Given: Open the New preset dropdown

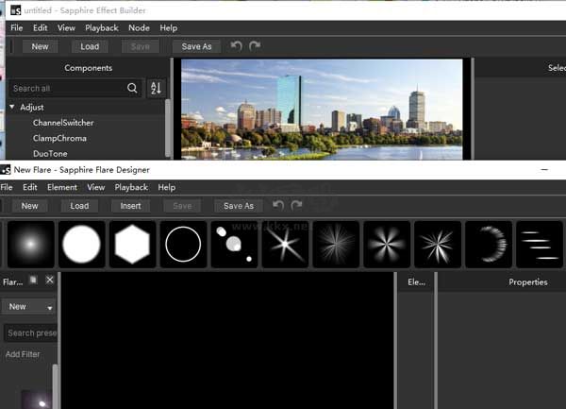Looking at the screenshot, I should pyautogui.click(x=29, y=307).
